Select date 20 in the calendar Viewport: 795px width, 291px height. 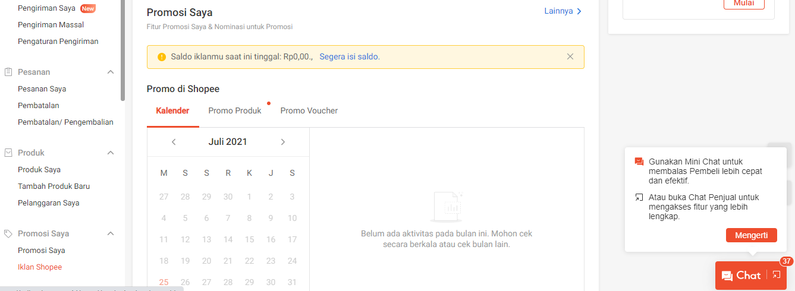[x=207, y=261]
